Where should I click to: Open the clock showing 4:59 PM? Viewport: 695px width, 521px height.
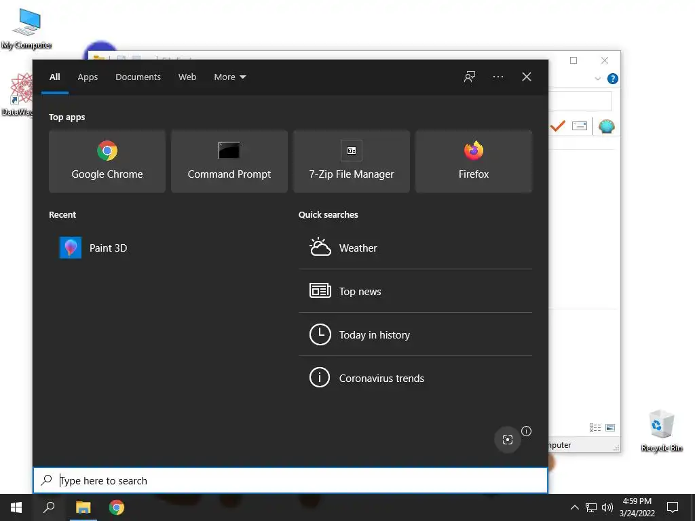point(637,507)
